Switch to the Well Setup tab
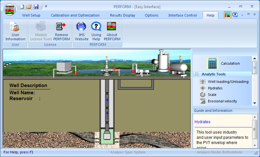 [x=31, y=15]
